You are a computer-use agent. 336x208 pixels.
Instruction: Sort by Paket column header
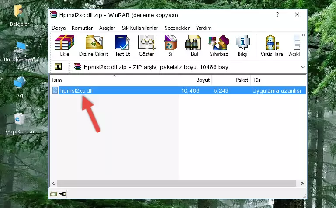[231, 80]
